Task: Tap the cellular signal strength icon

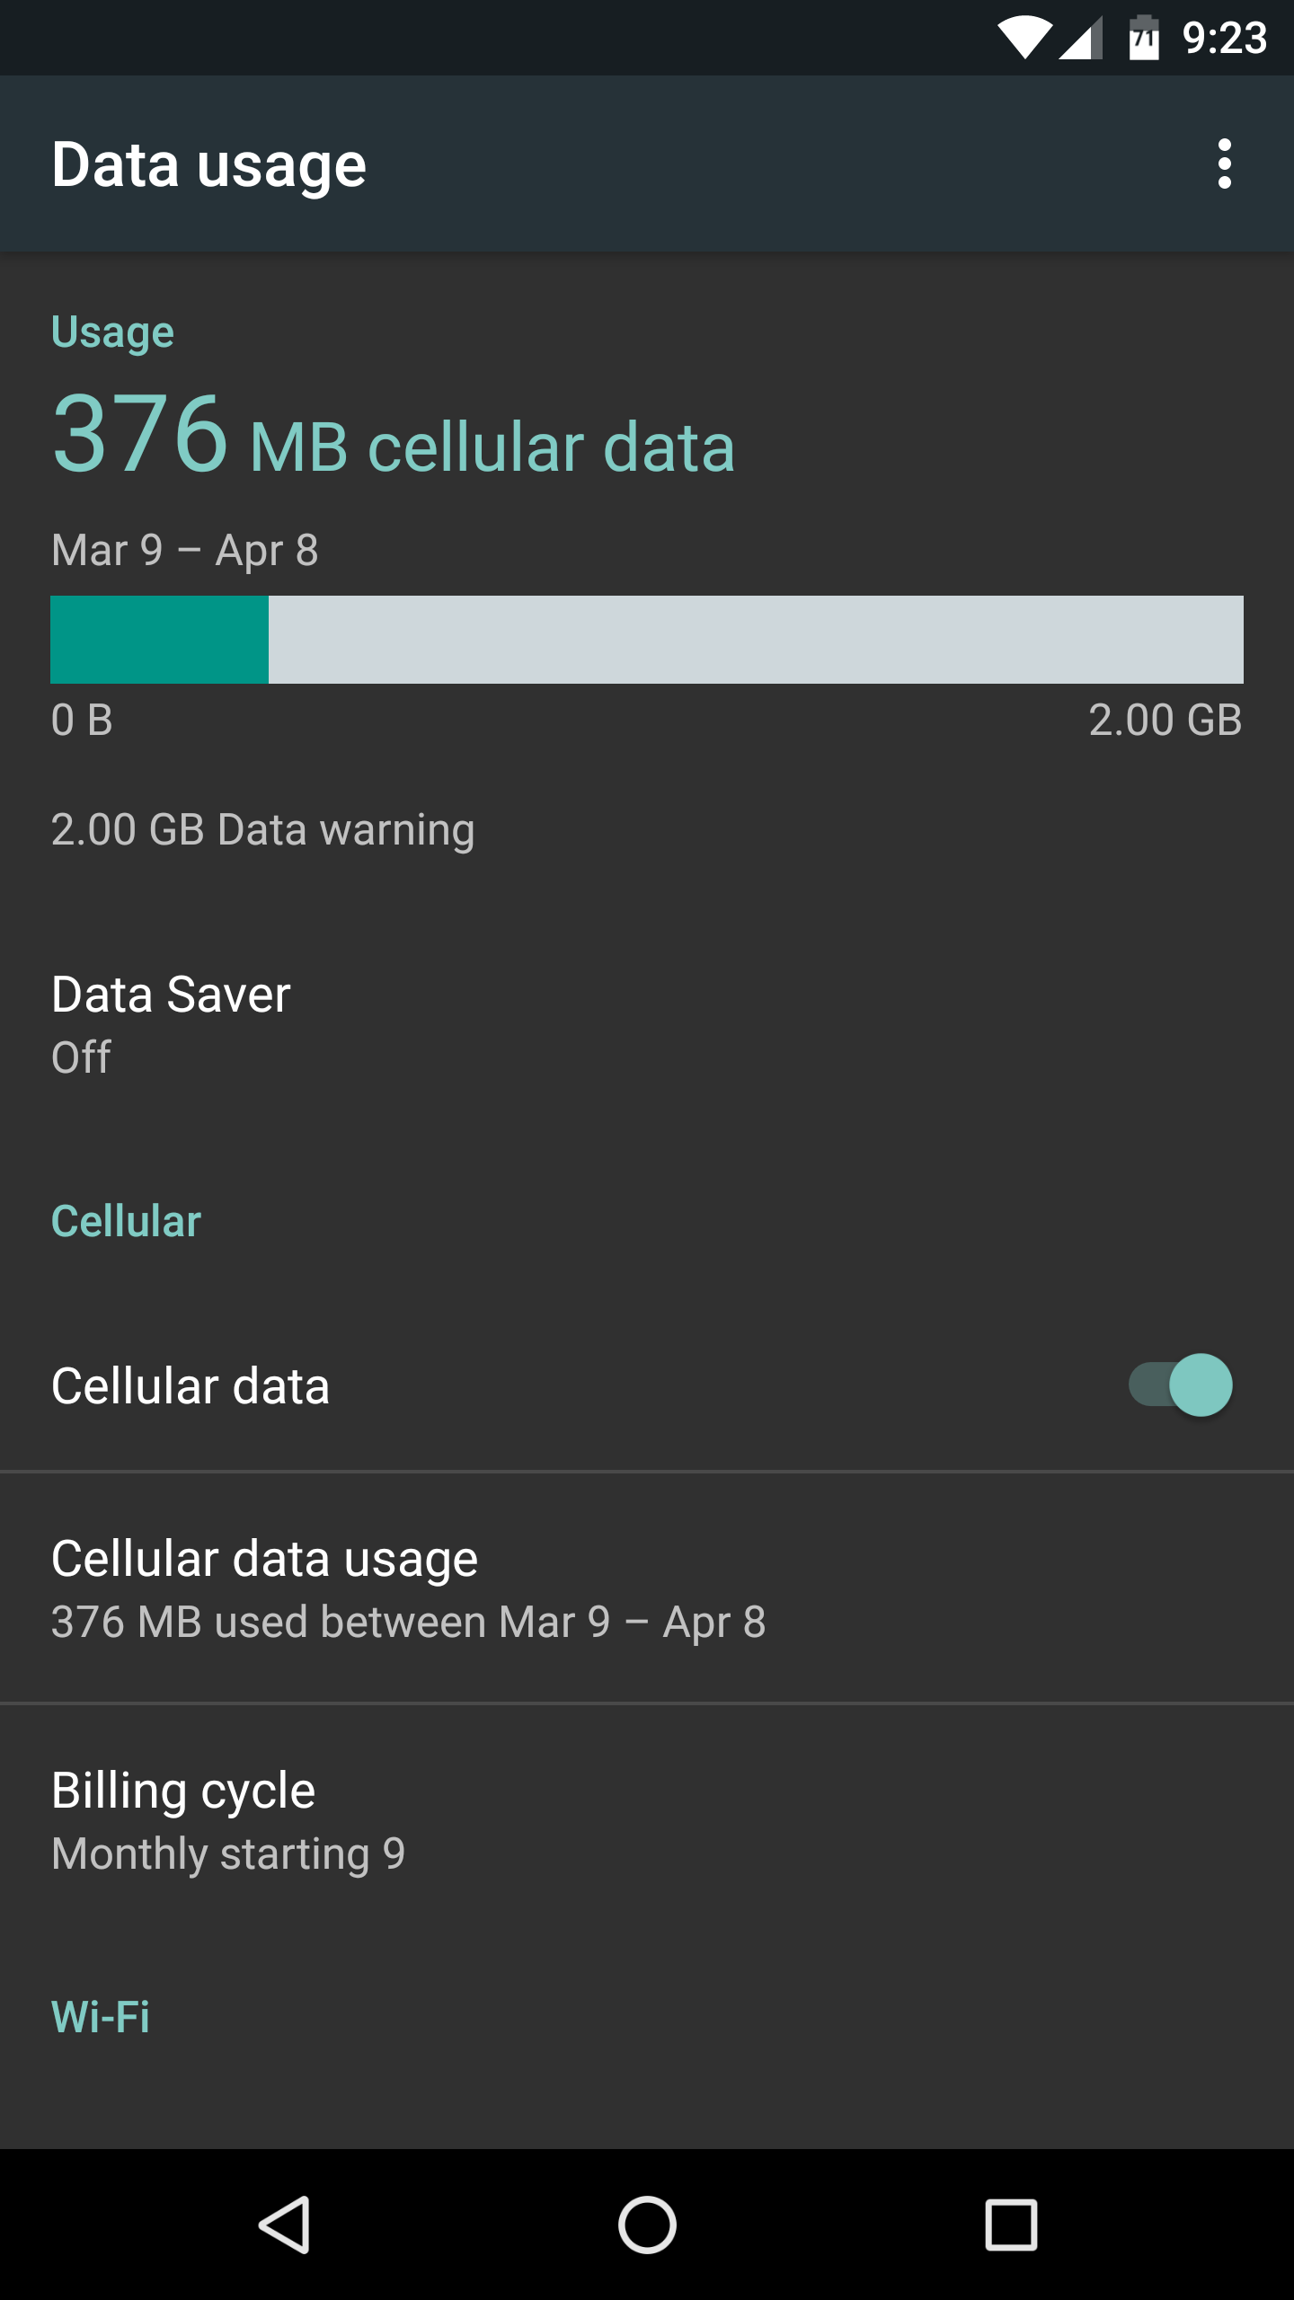Action: (x=1080, y=39)
